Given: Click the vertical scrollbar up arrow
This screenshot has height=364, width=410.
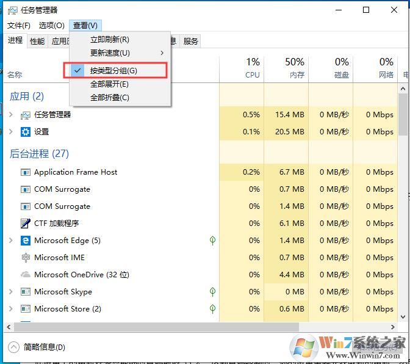Looking at the screenshot, I should (403, 89).
